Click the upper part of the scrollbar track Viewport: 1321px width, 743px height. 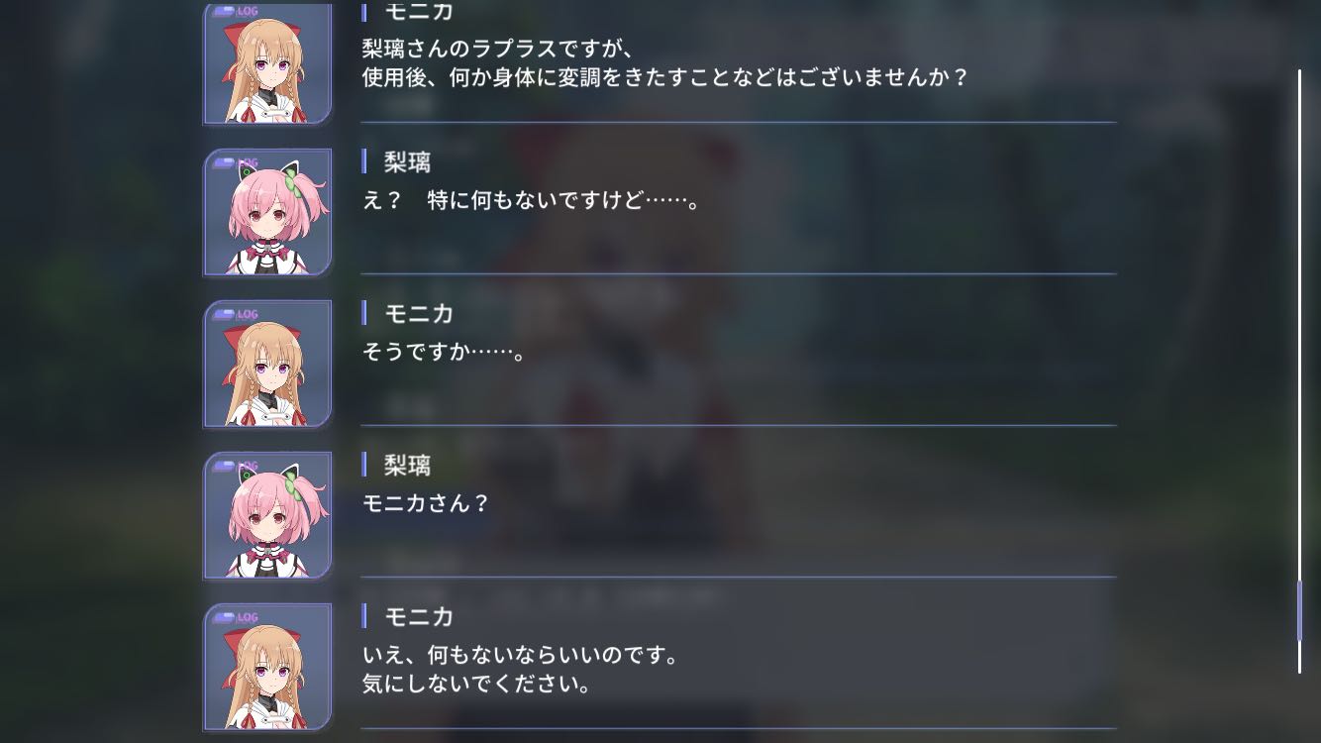tap(1299, 198)
